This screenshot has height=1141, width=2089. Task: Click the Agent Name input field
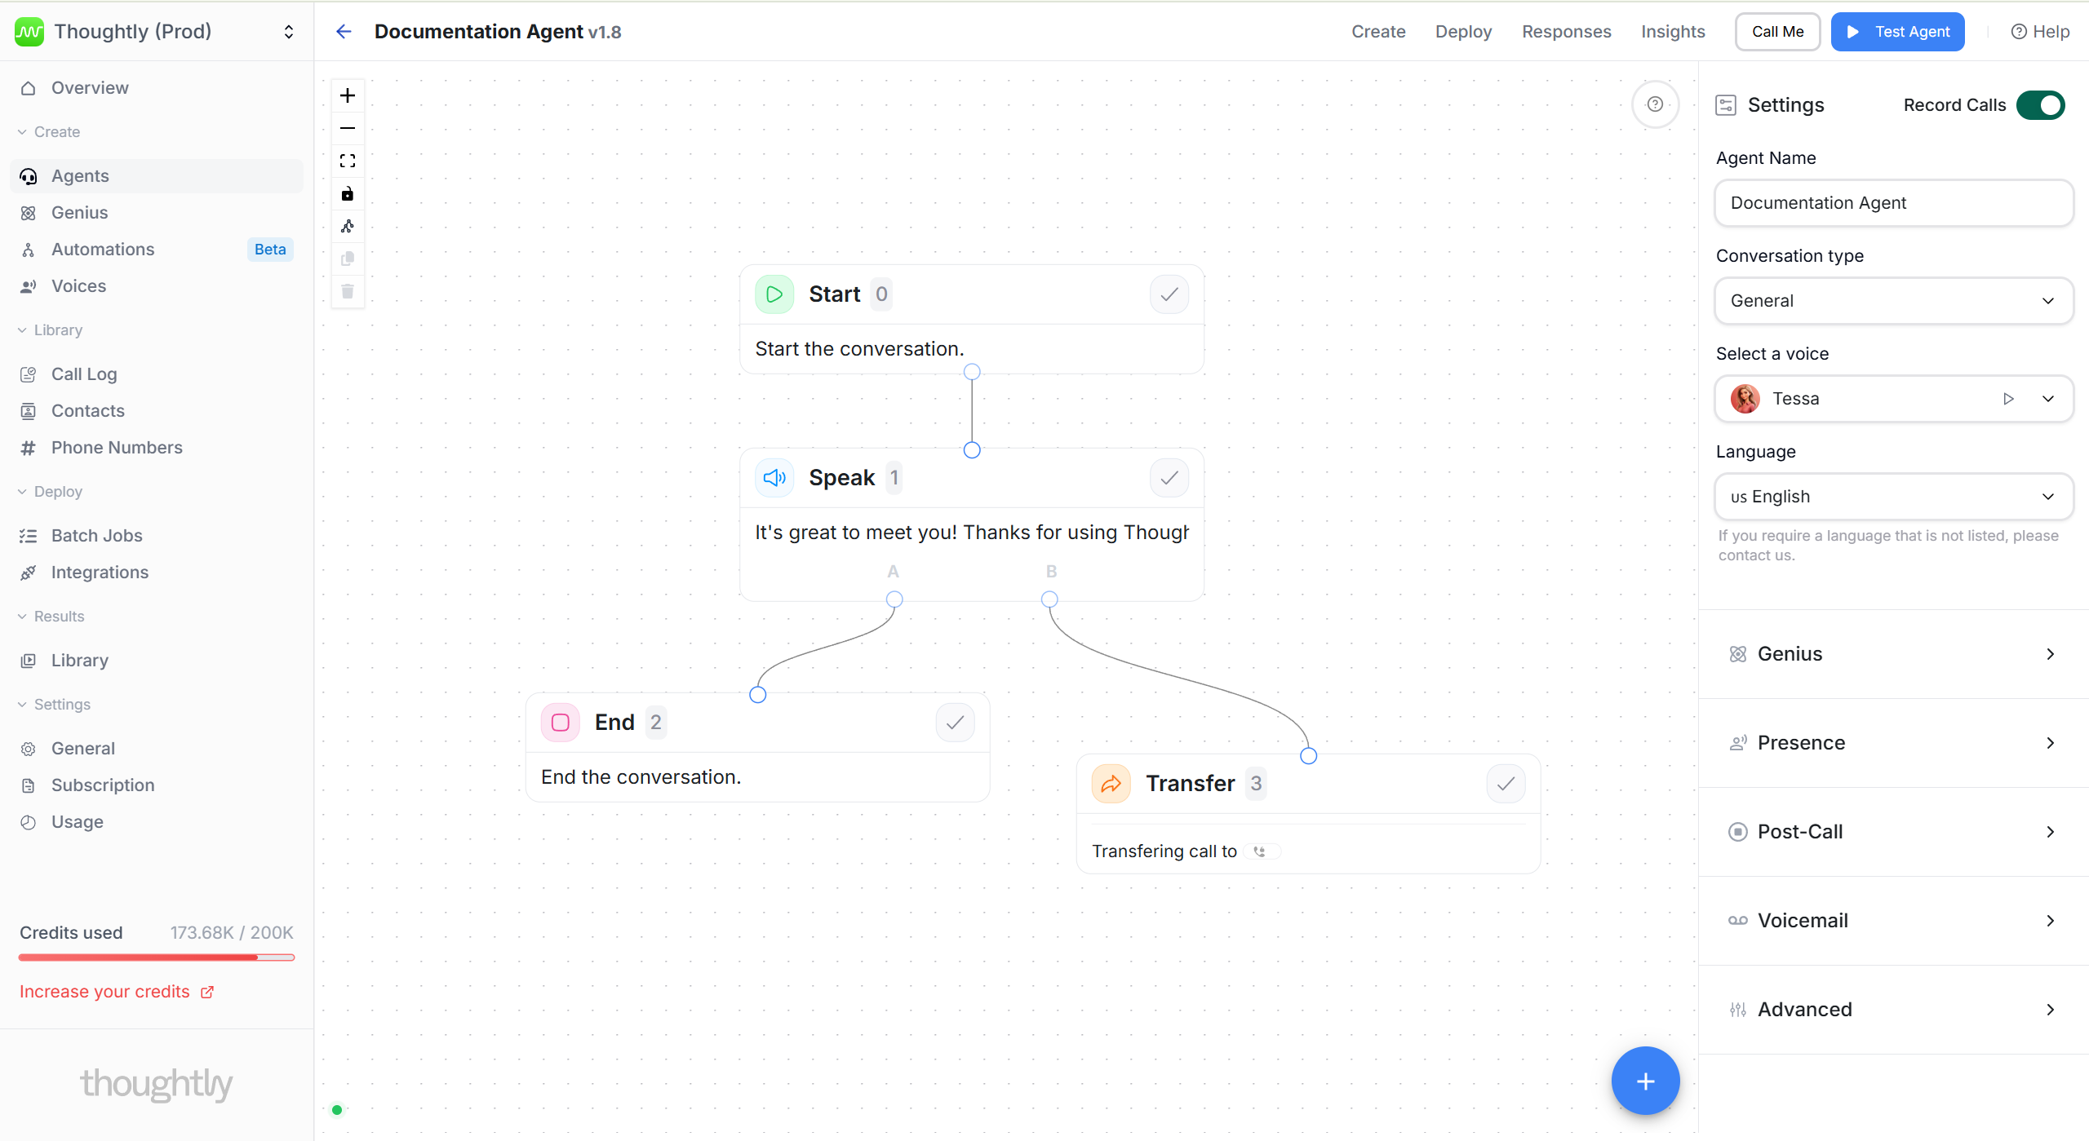tap(1893, 203)
